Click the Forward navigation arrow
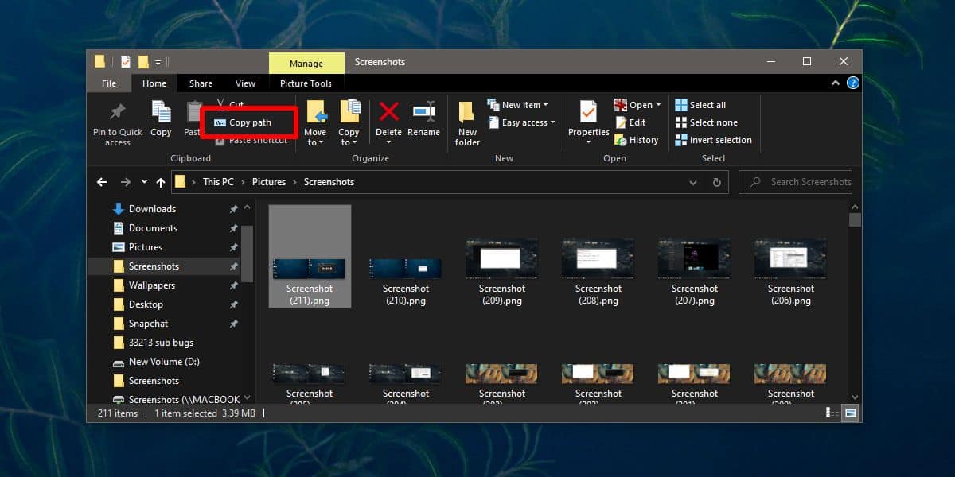This screenshot has width=955, height=477. click(x=126, y=182)
